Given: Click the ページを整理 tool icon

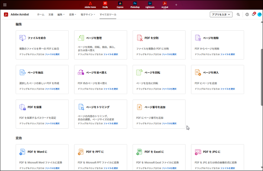Looking at the screenshot, I should (81, 38).
